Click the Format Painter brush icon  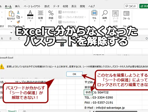(18, 22)
